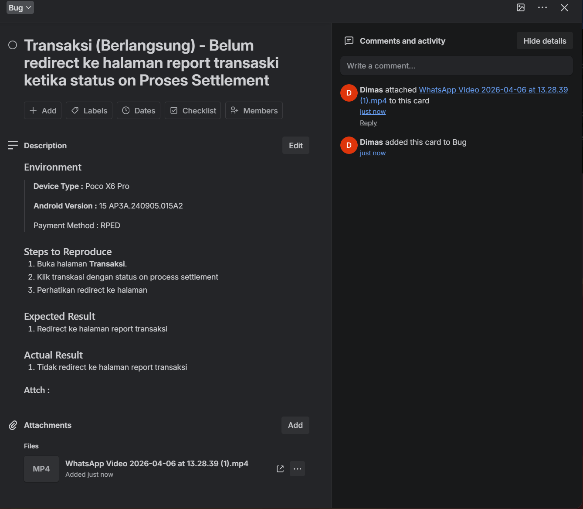
Task: Click the Comments and activity heading
Action: [x=403, y=41]
